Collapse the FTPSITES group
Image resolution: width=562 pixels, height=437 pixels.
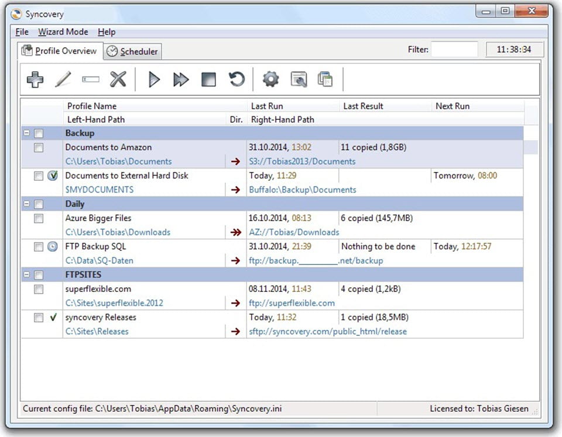pos(26,274)
